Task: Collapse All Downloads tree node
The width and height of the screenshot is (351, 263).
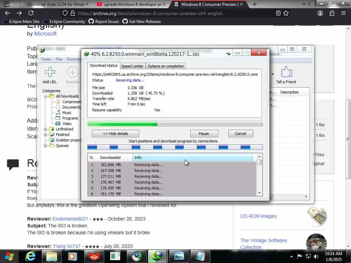Action: point(46,96)
